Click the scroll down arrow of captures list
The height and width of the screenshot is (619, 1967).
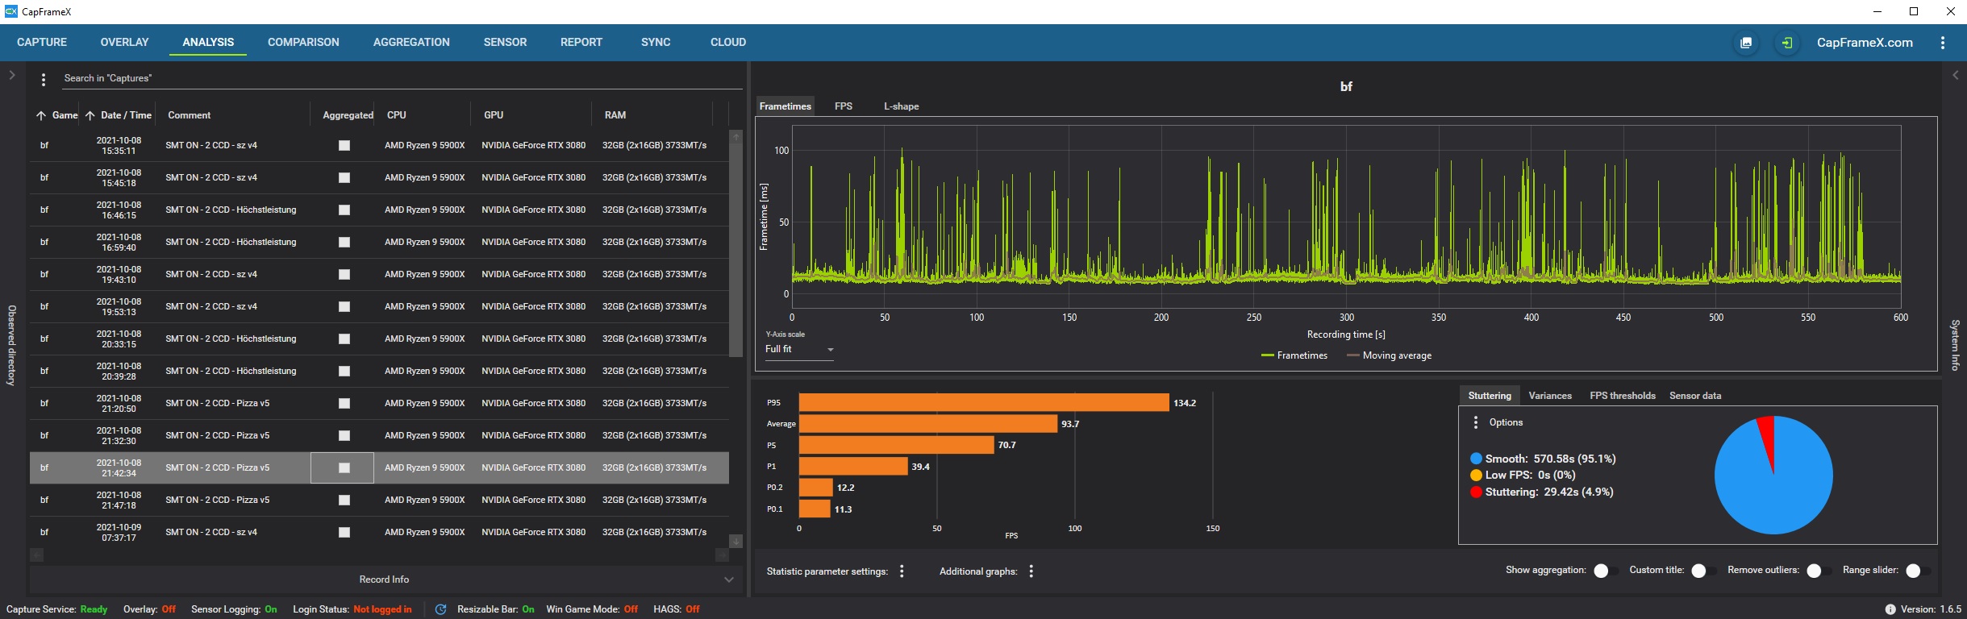(x=736, y=541)
